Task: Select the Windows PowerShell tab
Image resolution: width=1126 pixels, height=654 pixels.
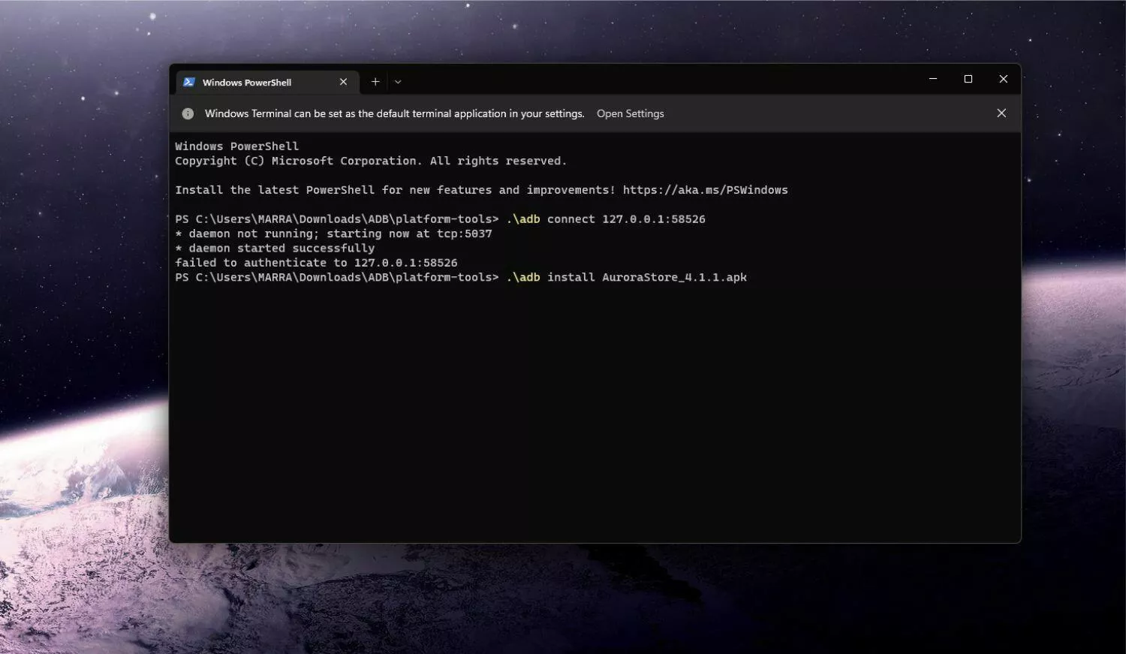Action: coord(267,82)
